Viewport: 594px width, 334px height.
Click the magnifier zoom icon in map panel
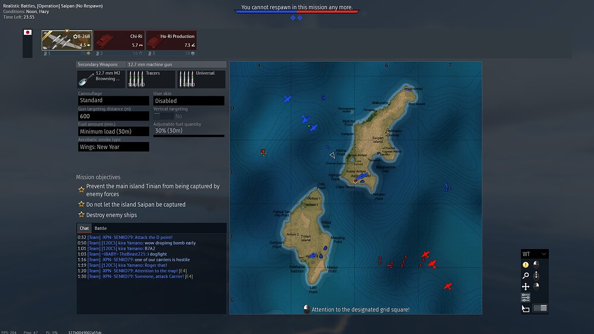[526, 276]
